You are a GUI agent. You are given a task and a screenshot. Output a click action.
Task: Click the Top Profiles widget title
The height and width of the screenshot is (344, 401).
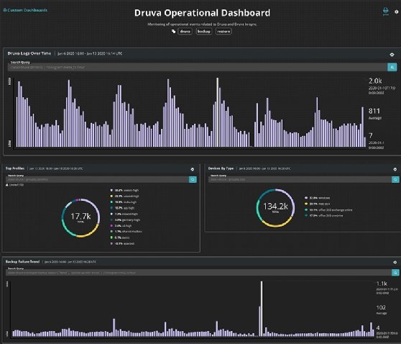(15, 168)
